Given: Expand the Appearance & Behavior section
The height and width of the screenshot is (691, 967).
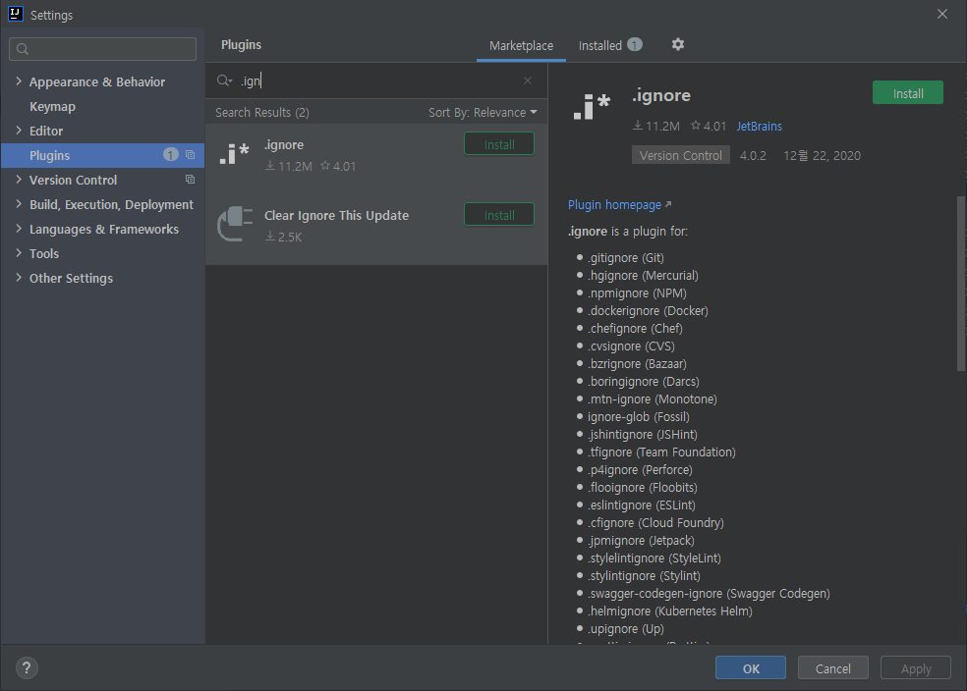Looking at the screenshot, I should 19,81.
